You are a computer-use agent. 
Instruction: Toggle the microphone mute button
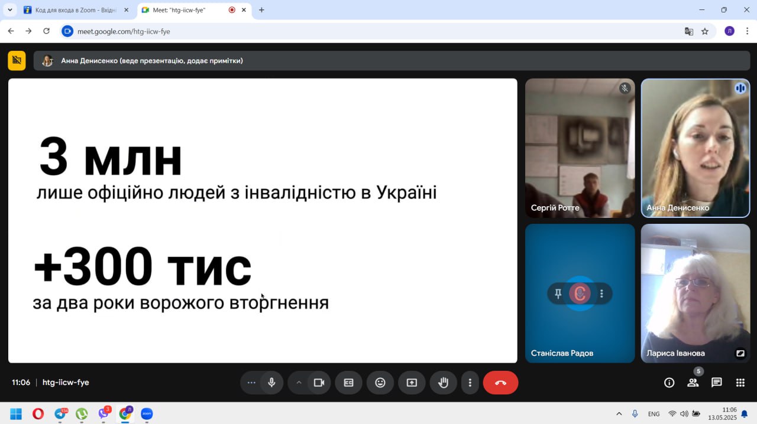tap(271, 383)
